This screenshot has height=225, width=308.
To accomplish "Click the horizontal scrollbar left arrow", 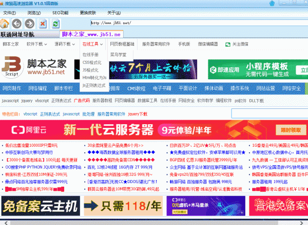I will coord(6,223).
